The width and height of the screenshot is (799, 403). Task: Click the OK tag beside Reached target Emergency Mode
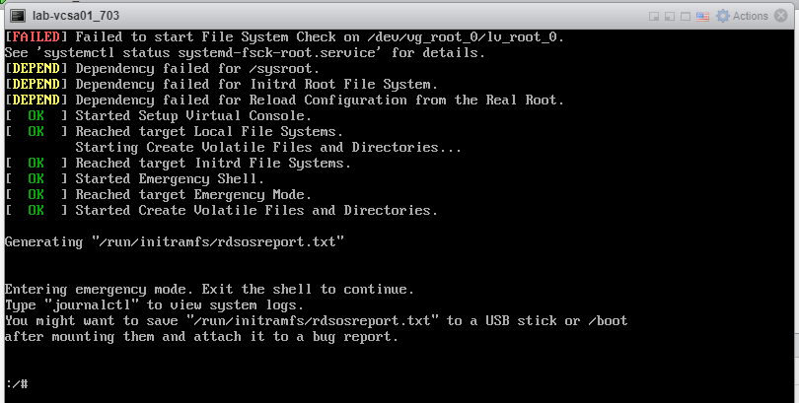(x=36, y=194)
